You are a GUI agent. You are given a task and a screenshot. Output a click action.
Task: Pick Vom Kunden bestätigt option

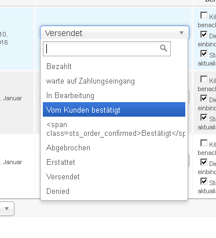tap(114, 110)
